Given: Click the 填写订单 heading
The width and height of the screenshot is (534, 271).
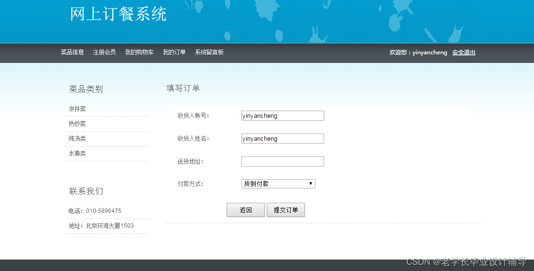Looking at the screenshot, I should point(183,88).
